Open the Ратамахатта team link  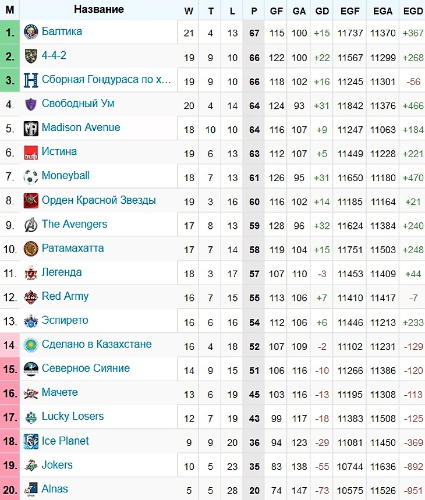click(x=73, y=249)
